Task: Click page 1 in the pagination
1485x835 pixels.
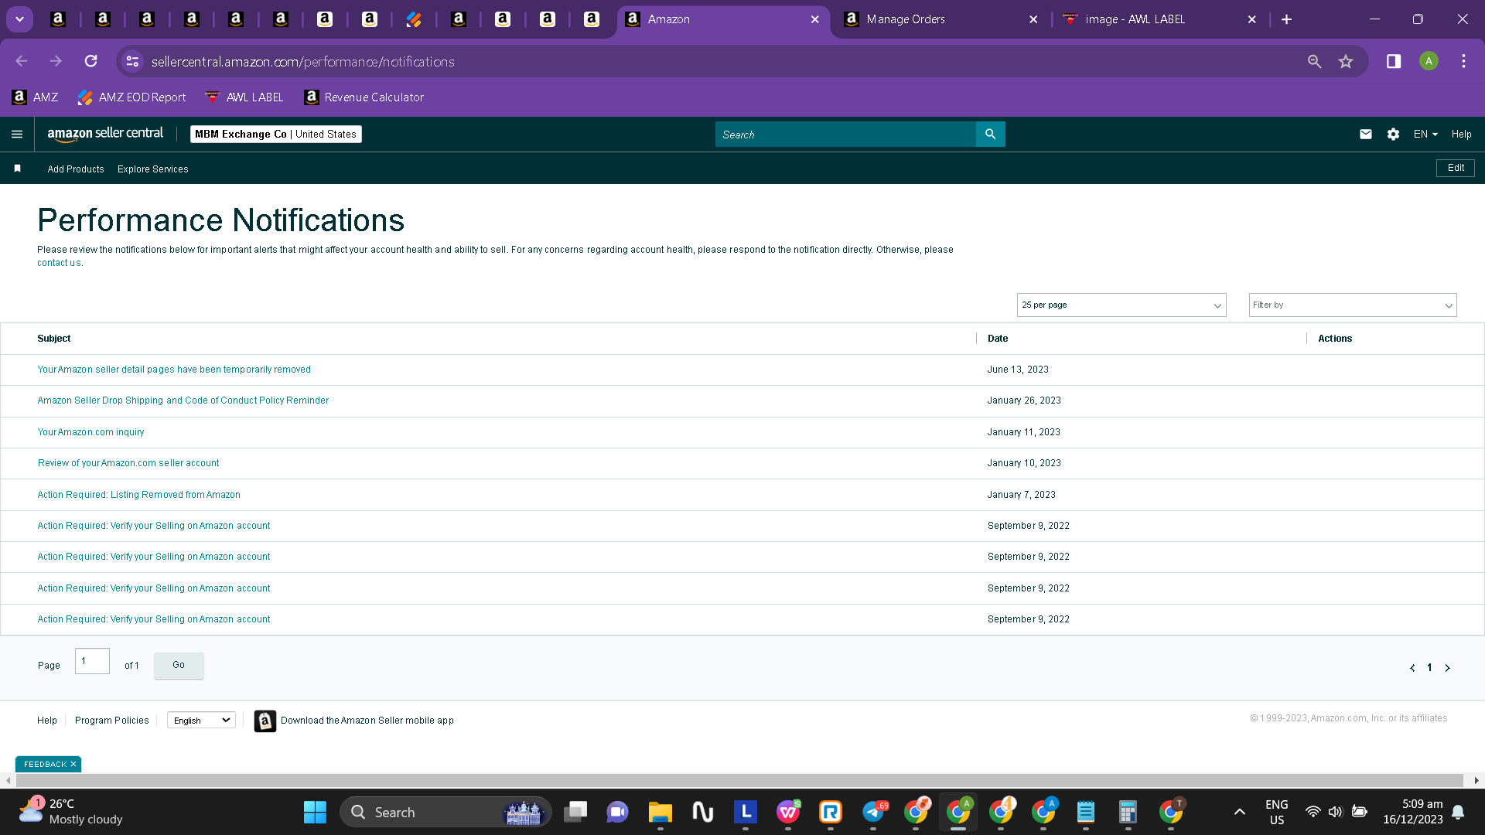Action: (x=1429, y=668)
